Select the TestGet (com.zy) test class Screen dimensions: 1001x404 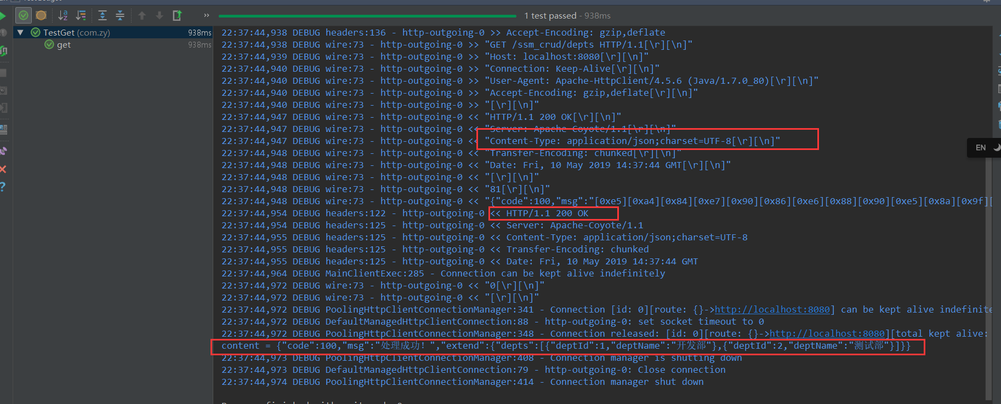[113, 32]
